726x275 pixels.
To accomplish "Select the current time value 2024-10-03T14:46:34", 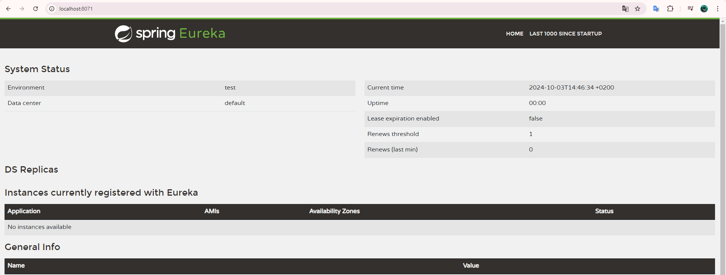I will [571, 88].
